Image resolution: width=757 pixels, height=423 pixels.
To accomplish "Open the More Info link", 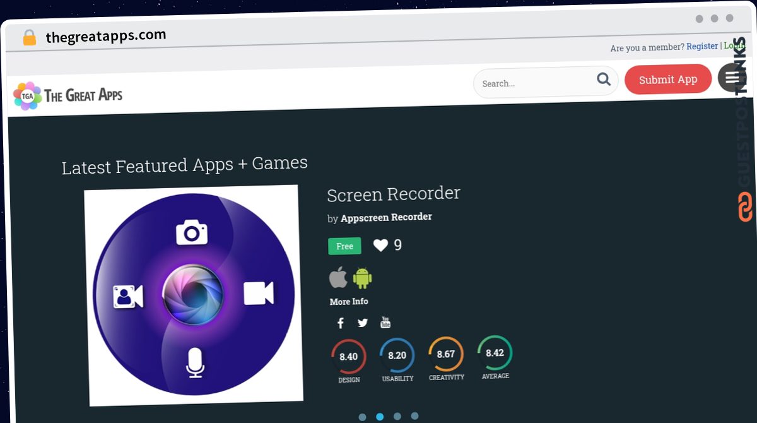I will [349, 302].
